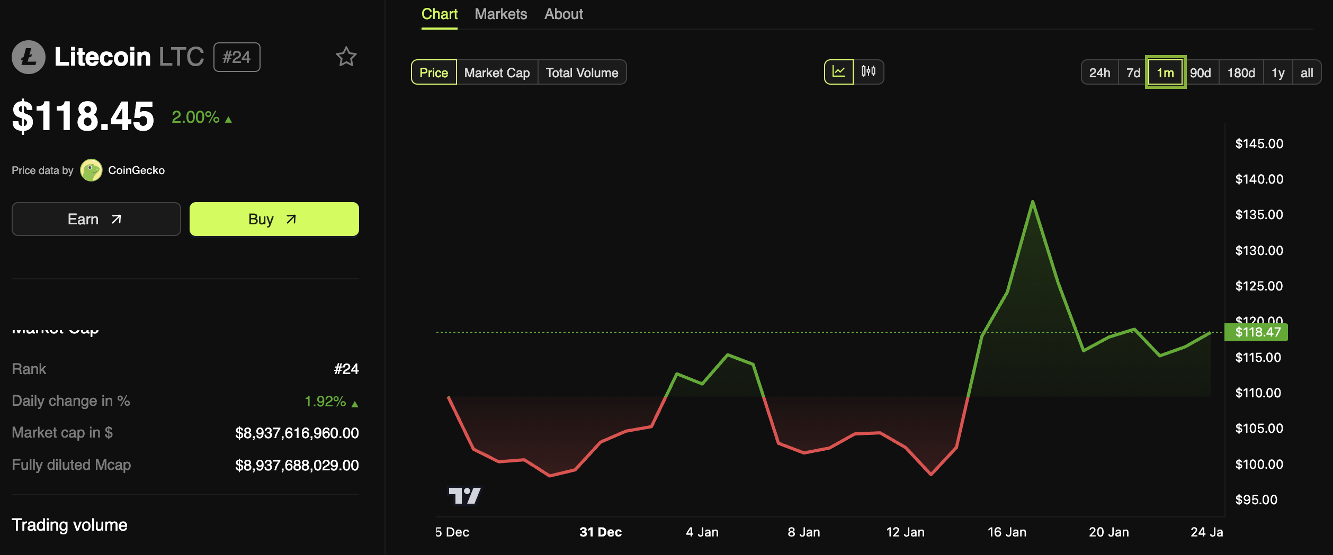Click the TradingView logo on chart
Image resolution: width=1333 pixels, height=555 pixels.
coord(464,496)
